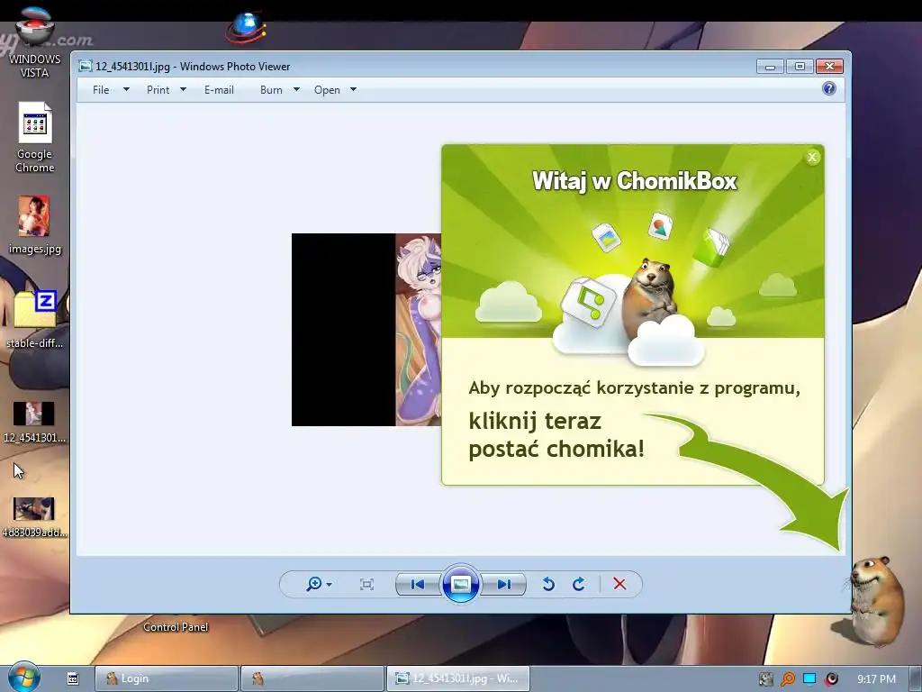
Task: Go to the previous photo
Action: [x=418, y=584]
